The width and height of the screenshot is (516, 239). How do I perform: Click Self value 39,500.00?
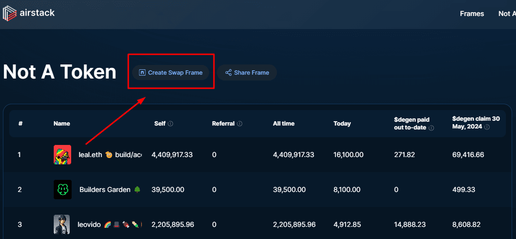[x=168, y=190]
